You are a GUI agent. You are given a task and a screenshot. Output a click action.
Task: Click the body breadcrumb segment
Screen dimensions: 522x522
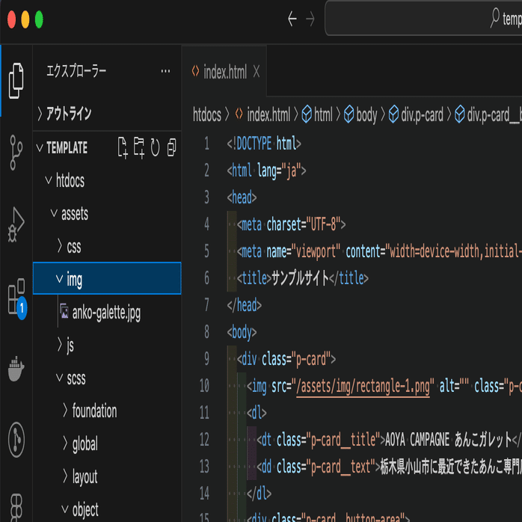pos(360,114)
